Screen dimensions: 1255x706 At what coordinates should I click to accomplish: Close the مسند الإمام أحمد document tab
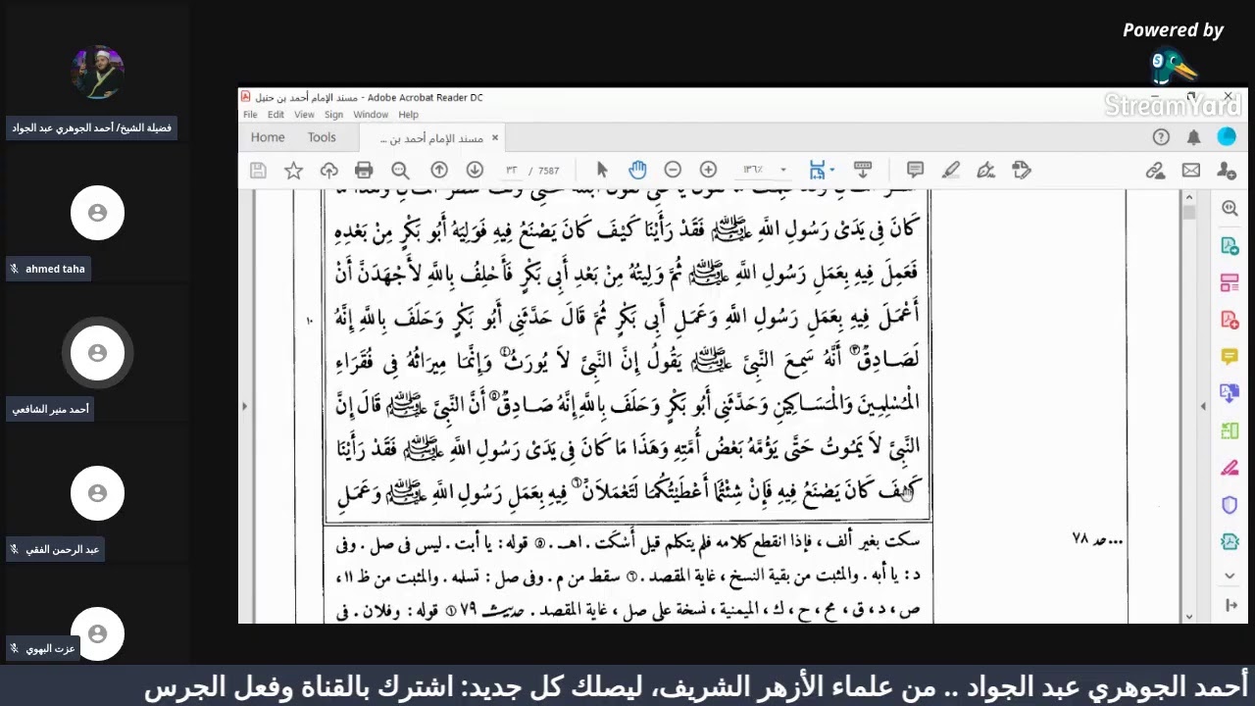click(495, 138)
